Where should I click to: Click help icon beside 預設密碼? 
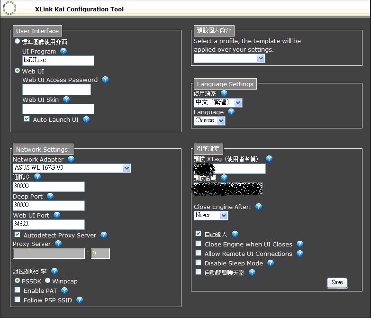click(224, 178)
